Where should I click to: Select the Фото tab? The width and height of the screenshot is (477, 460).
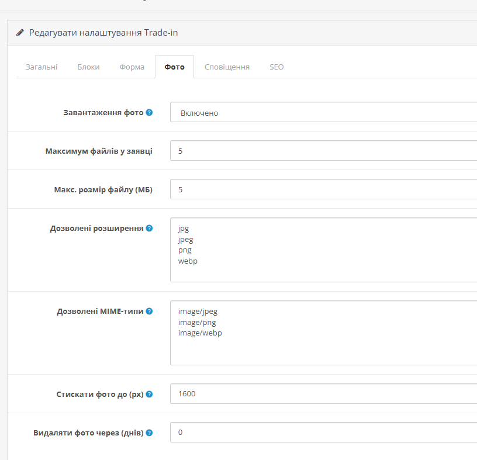(x=174, y=67)
